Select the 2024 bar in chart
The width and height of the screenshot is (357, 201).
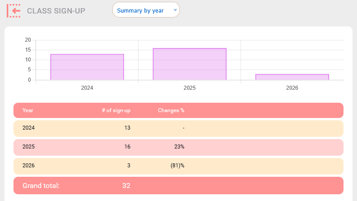pos(87,67)
